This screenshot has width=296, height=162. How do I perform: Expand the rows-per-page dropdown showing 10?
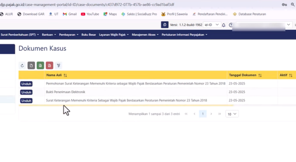(x=232, y=114)
